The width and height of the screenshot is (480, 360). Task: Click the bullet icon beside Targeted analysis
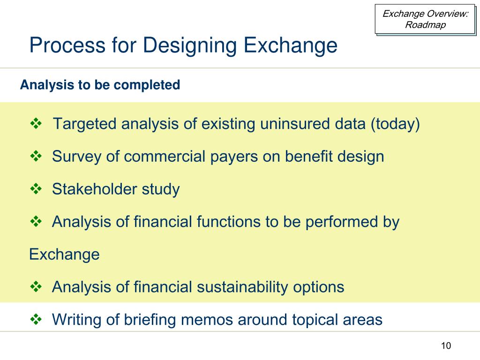click(x=36, y=124)
